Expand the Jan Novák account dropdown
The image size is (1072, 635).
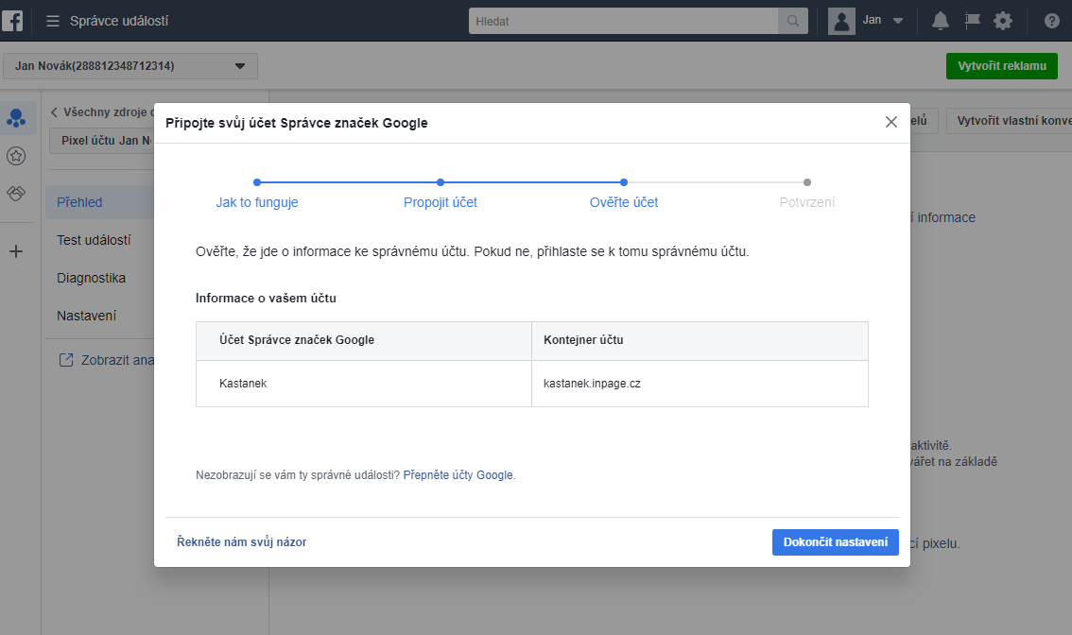(x=239, y=66)
